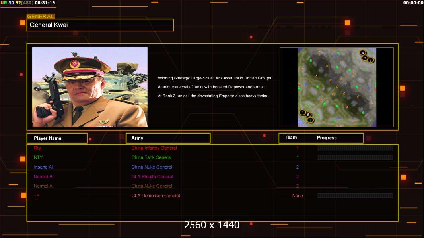Pick start position marker 6 on minimap
424x238 pixels.
[308, 115]
